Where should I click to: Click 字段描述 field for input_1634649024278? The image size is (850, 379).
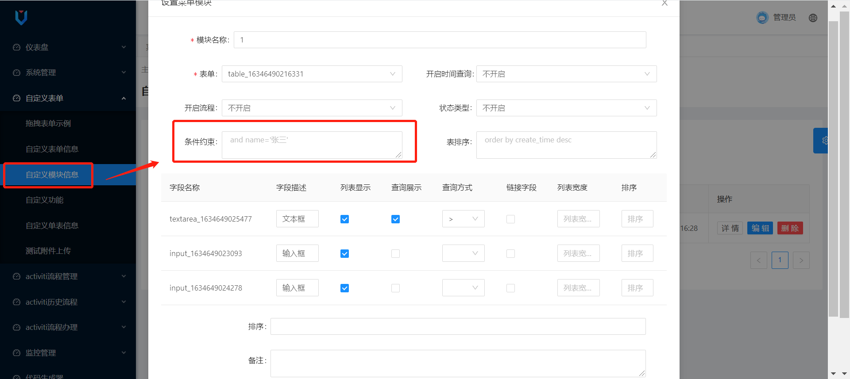click(297, 288)
